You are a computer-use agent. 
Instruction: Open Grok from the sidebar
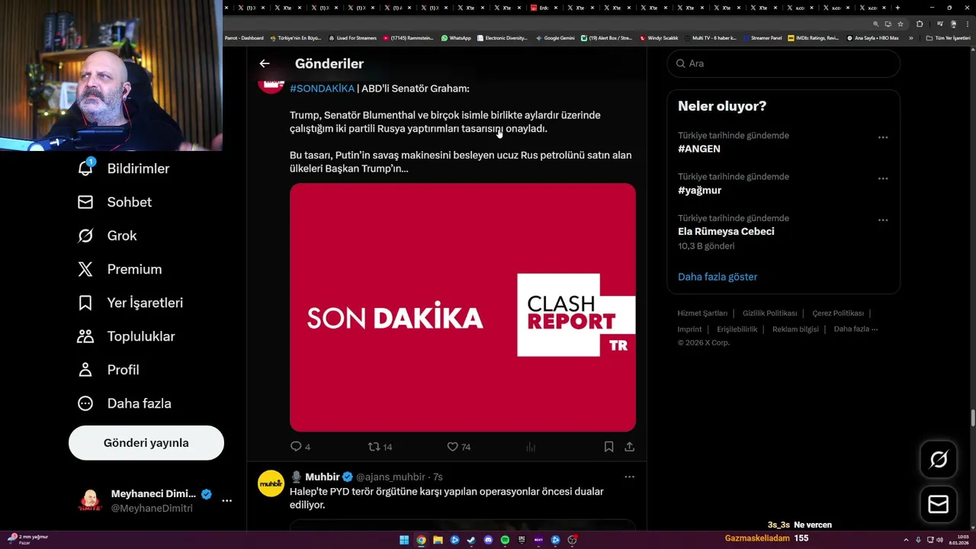tap(108, 236)
